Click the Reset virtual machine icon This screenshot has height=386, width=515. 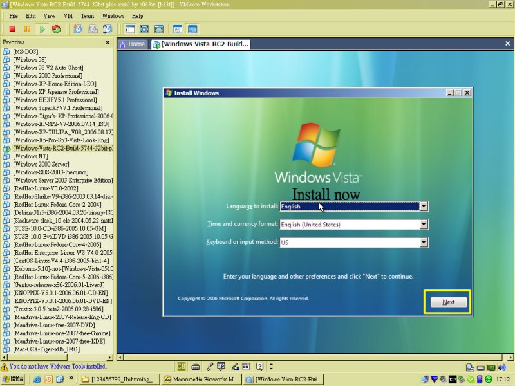[57, 29]
